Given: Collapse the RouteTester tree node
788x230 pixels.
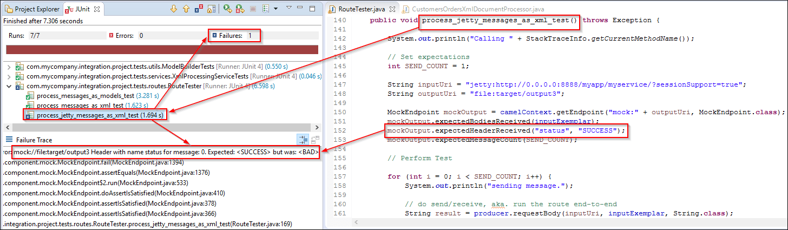Looking at the screenshot, I should click(x=8, y=86).
